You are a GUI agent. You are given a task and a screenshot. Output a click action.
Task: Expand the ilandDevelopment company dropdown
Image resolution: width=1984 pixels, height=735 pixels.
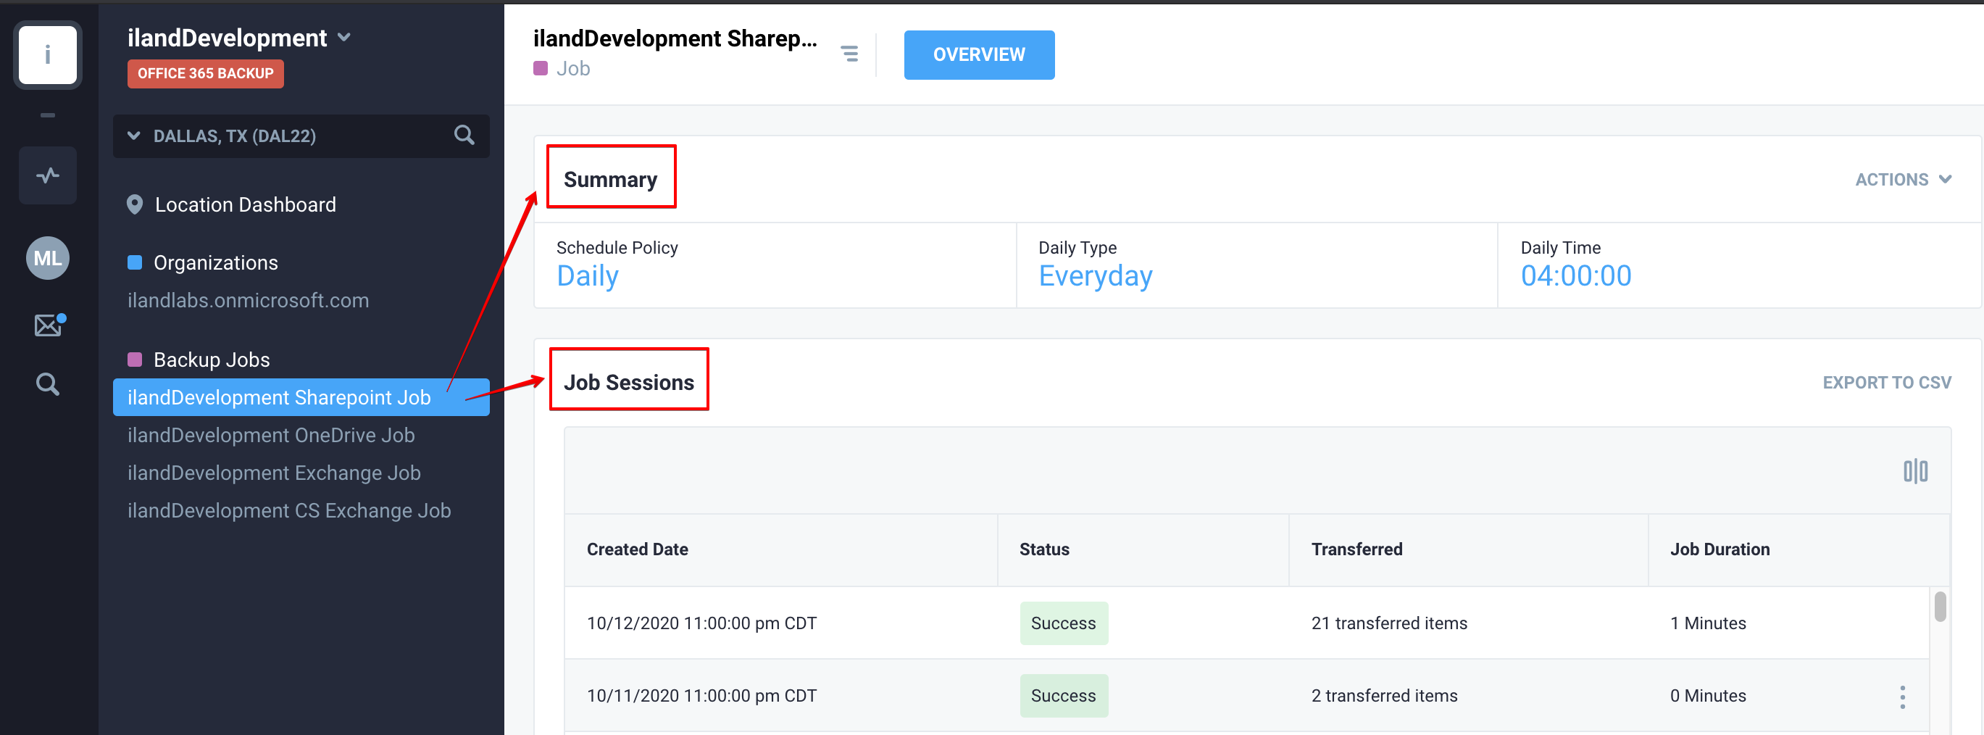pyautogui.click(x=344, y=37)
